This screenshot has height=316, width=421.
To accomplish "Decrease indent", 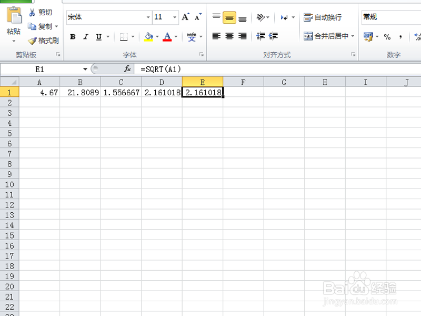I will (260, 36).
